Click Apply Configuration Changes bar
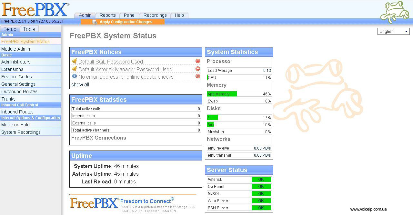This screenshot has width=413, height=215. pyautogui.click(x=123, y=22)
